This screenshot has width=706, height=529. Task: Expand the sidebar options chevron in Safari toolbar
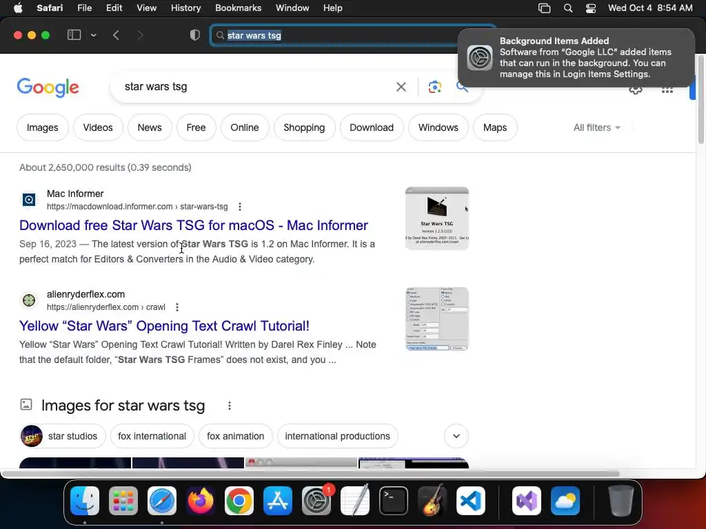point(93,35)
